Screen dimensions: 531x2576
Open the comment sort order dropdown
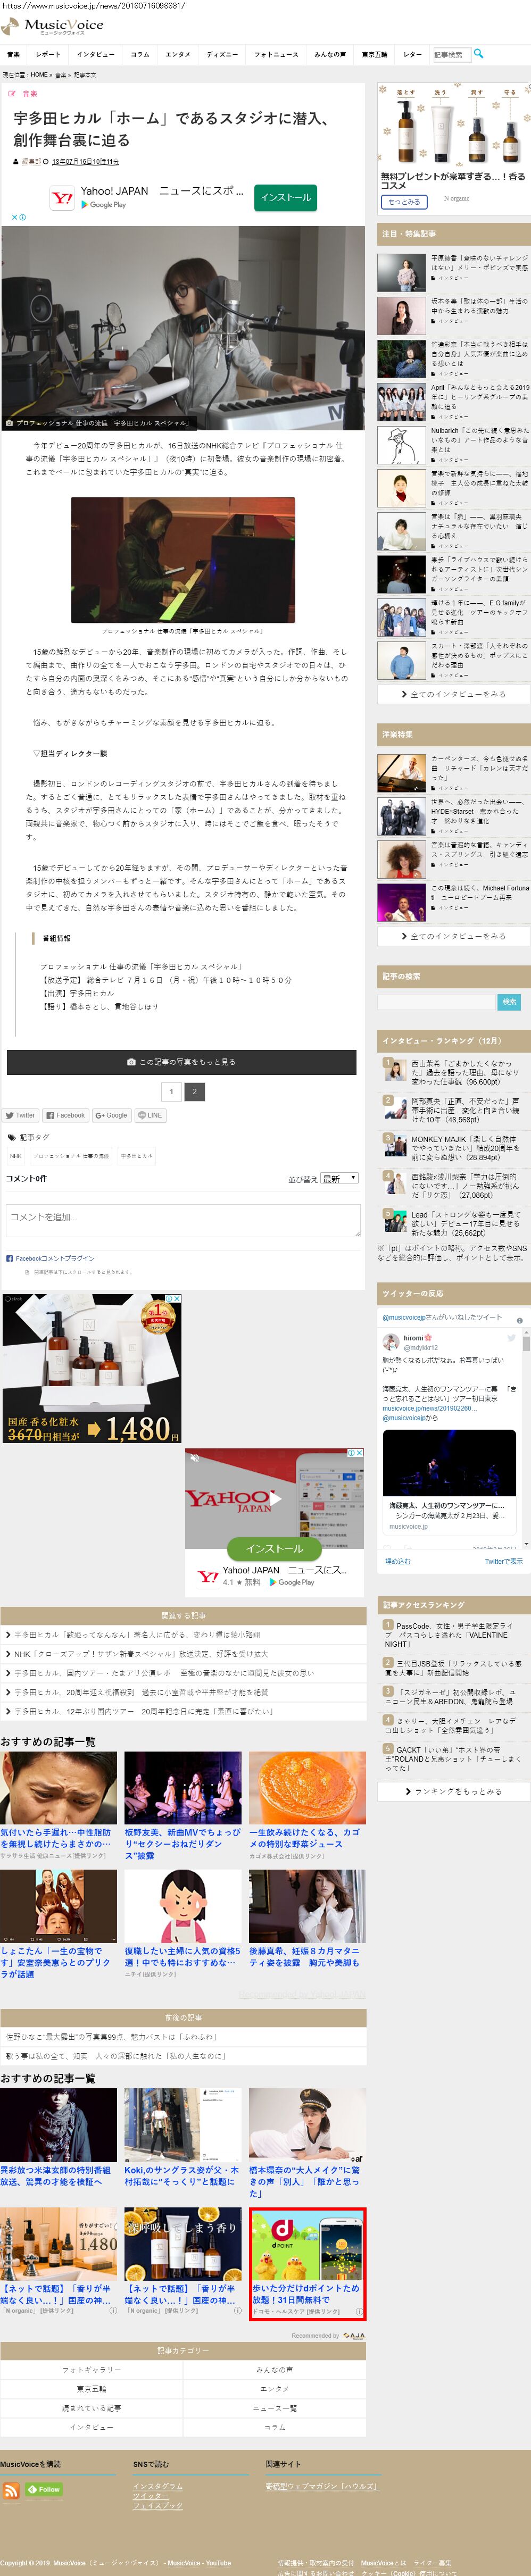pos(339,1179)
